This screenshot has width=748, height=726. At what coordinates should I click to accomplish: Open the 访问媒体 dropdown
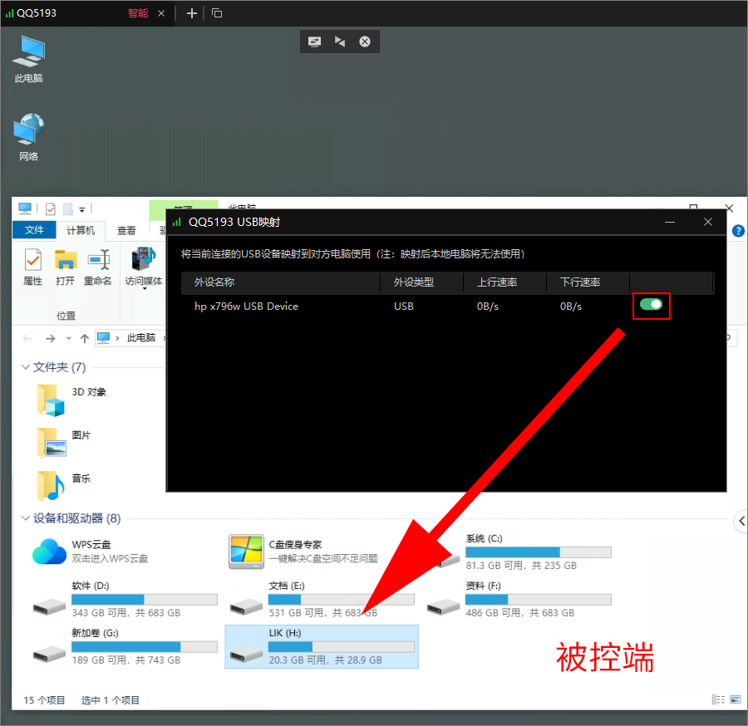(144, 268)
